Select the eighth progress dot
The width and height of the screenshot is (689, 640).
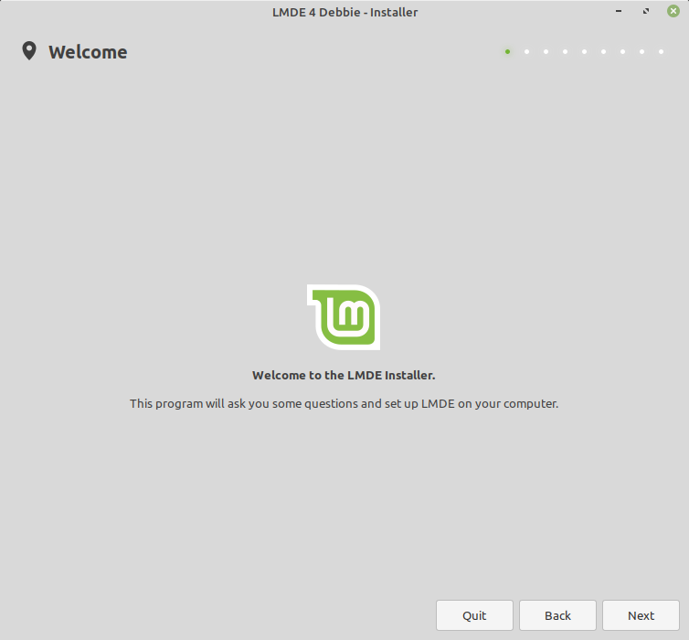point(641,52)
